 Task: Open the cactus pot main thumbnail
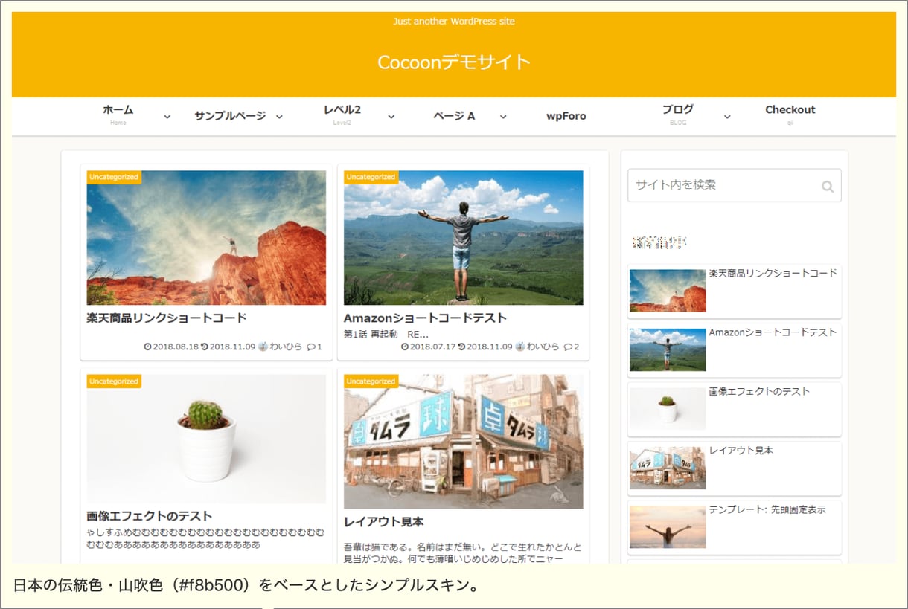pyautogui.click(x=206, y=439)
